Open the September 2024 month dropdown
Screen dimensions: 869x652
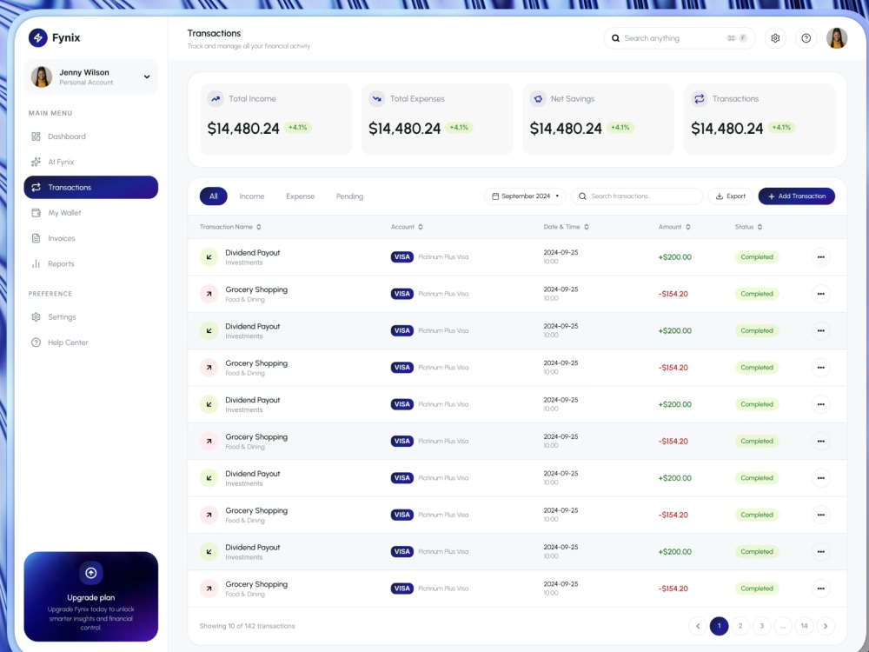click(525, 196)
